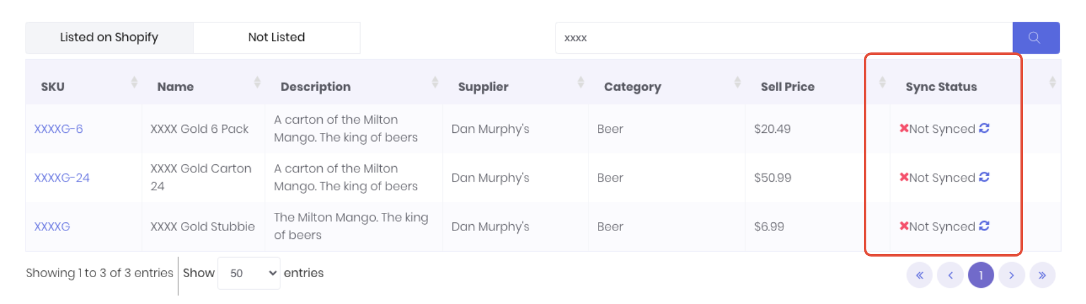The height and width of the screenshot is (304, 1086).
Task: Select page 1 in pagination
Action: [x=981, y=275]
